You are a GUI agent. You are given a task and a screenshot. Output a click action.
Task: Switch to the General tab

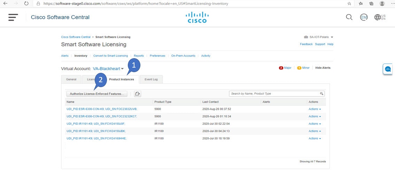[x=71, y=79]
